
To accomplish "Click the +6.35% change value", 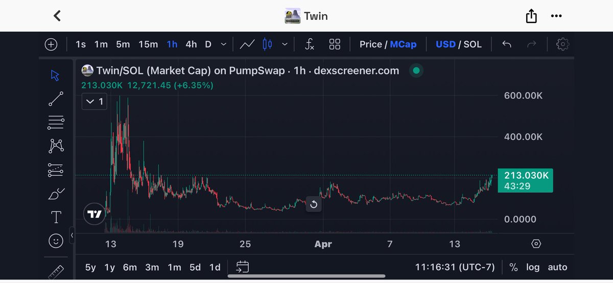I will (x=193, y=85).
